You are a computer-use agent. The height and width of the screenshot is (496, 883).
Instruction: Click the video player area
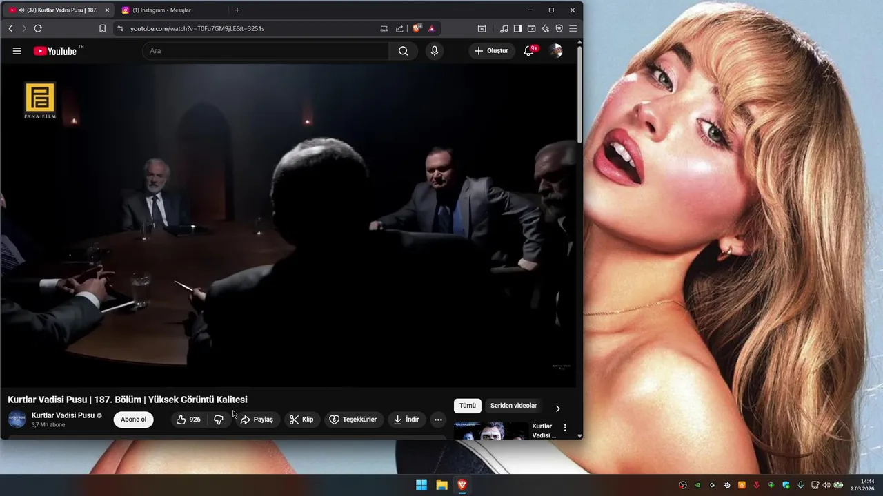(288, 225)
